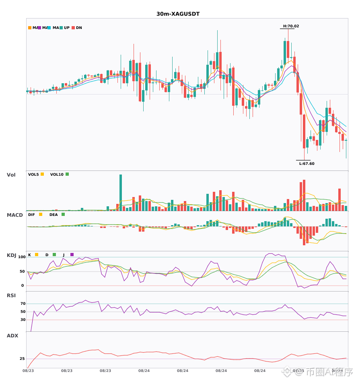
Task: Click the red DN legend swatch
Action: click(x=73, y=28)
